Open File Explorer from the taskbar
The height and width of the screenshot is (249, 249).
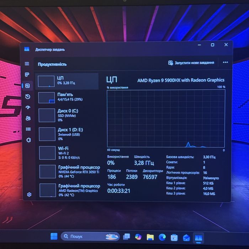150,237
